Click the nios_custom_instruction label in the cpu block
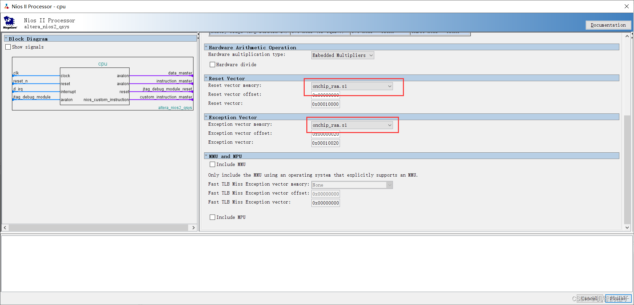The width and height of the screenshot is (634, 305). click(106, 99)
